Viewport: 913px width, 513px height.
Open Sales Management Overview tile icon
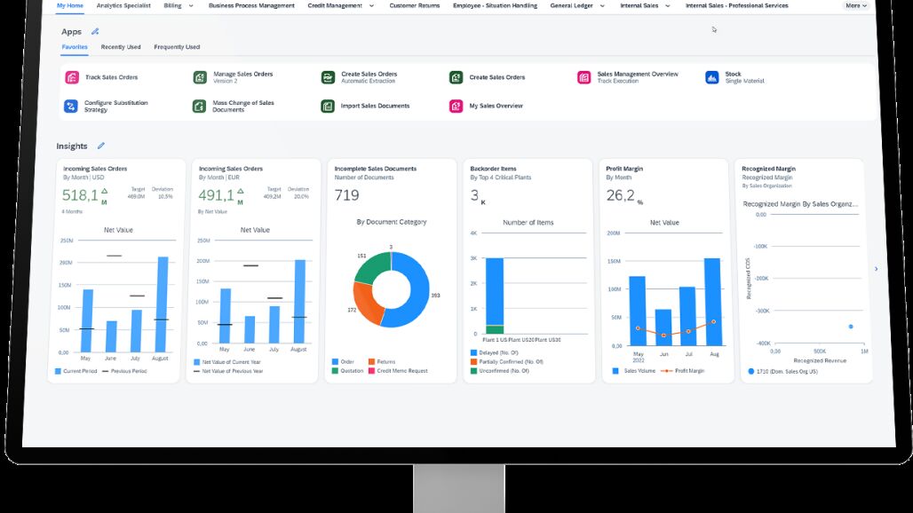584,78
